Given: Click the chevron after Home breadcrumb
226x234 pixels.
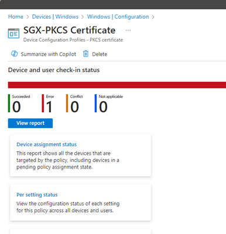Looking at the screenshot, I should point(28,17).
